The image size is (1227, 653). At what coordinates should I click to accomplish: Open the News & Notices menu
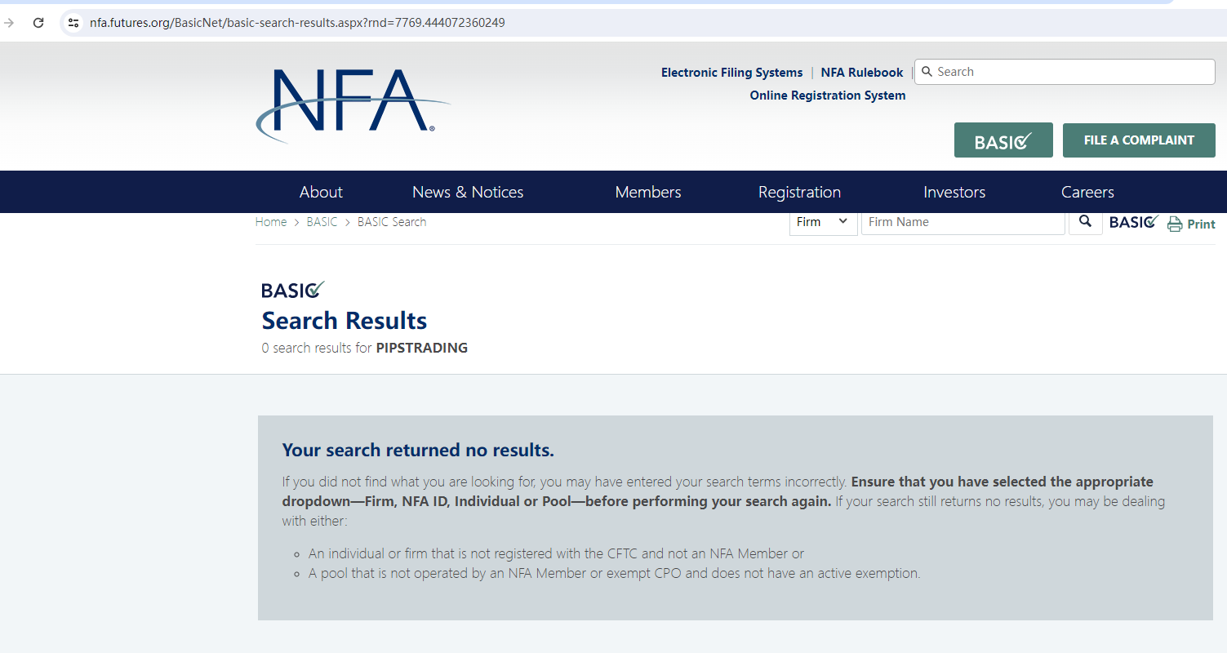coord(468,192)
